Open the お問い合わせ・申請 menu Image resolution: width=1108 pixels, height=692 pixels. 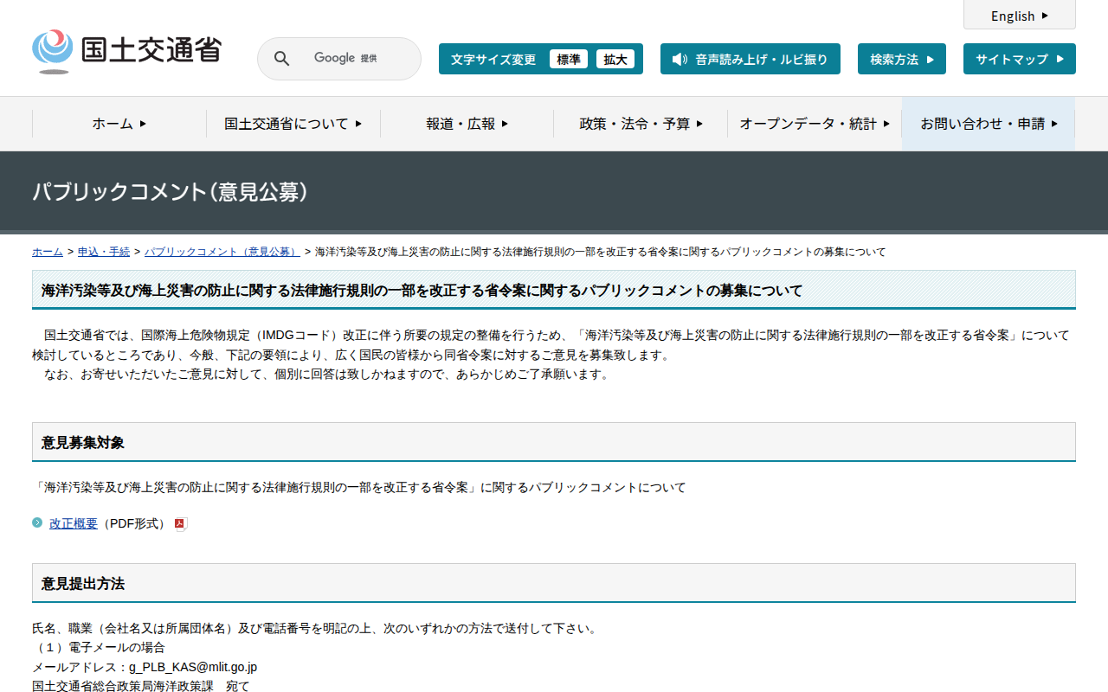[989, 124]
